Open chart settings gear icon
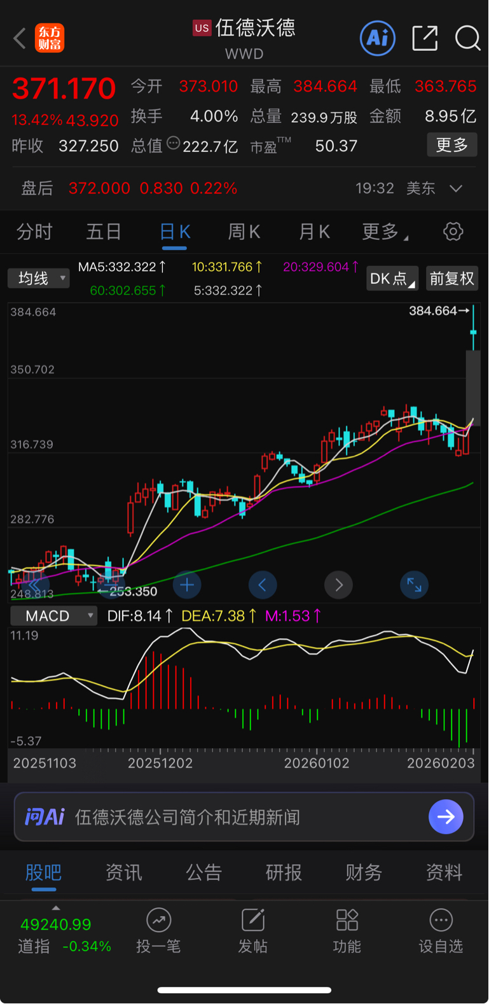Image resolution: width=489 pixels, height=1004 pixels. pyautogui.click(x=453, y=232)
